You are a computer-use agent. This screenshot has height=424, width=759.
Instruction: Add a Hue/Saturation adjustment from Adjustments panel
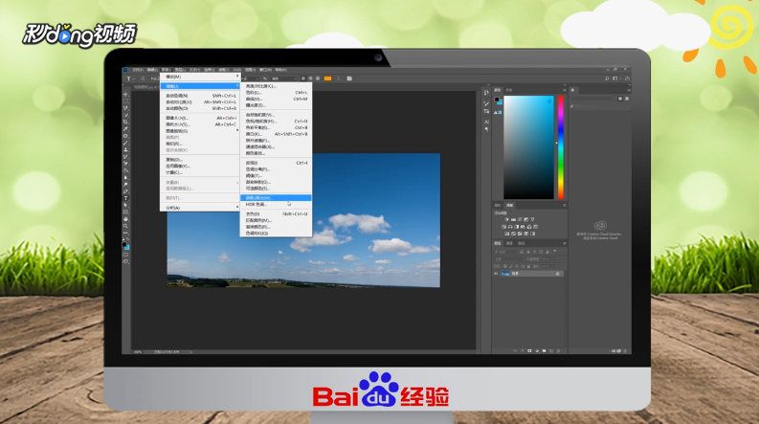click(503, 227)
